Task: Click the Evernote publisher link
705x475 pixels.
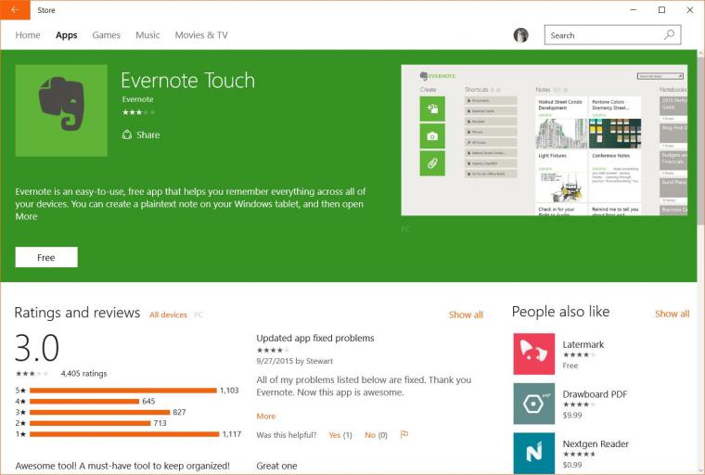Action: (x=137, y=99)
